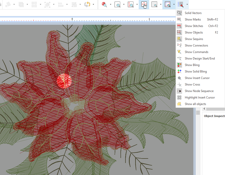Click the grayed overlapping squares icon
This screenshot has width=225, height=175.
click(x=21, y=4)
